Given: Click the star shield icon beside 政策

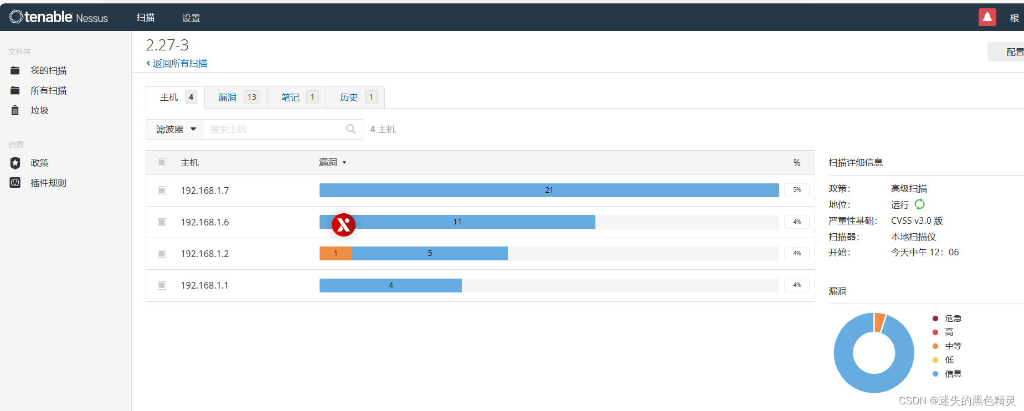Looking at the screenshot, I should 15,163.
